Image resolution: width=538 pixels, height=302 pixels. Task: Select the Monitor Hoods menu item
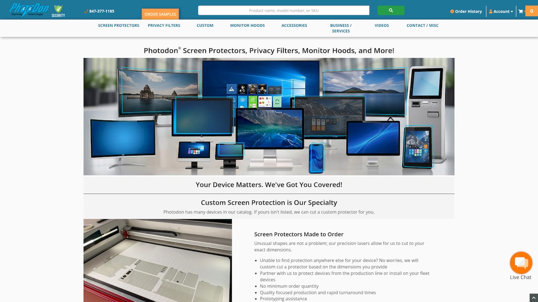(x=248, y=26)
